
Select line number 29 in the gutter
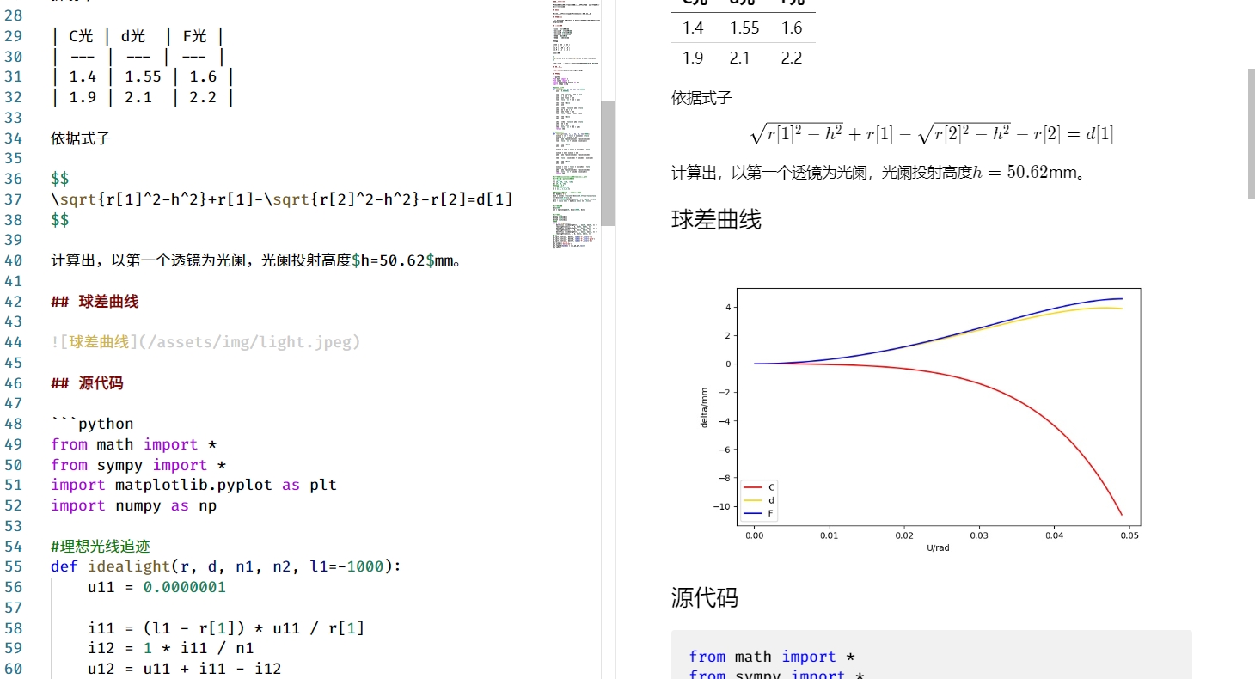click(x=14, y=36)
